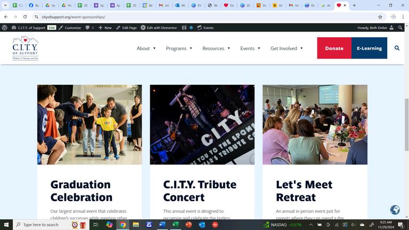Open the notification center icon
The image size is (409, 230).
(401, 225)
